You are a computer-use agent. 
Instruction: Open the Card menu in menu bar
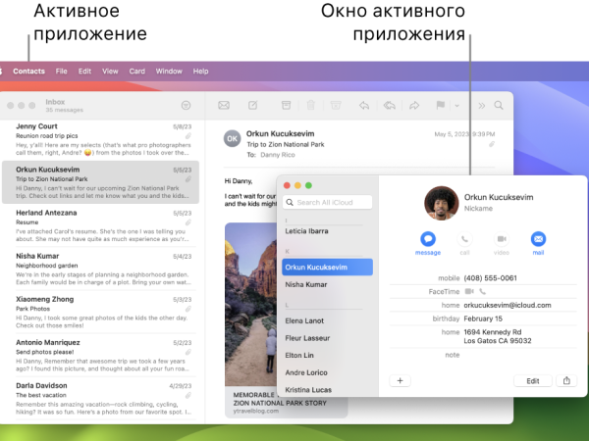[x=137, y=72]
